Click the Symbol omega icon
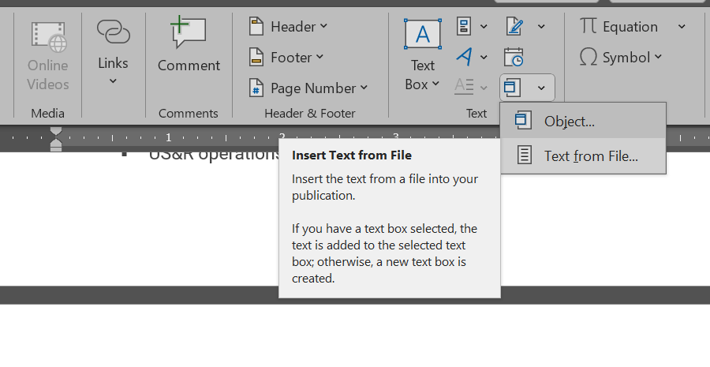 [x=589, y=57]
